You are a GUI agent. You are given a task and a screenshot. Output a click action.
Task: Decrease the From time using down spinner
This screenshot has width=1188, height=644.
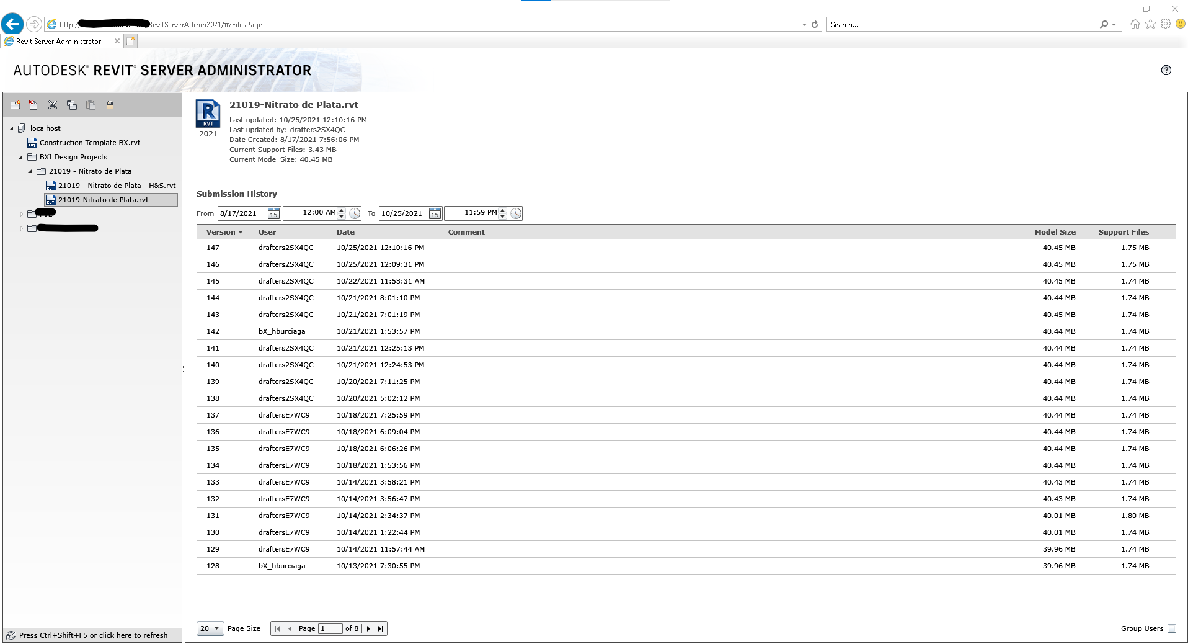pyautogui.click(x=341, y=217)
